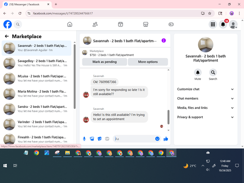
Task: Bookmark this page with star icon
Action: (210, 13)
